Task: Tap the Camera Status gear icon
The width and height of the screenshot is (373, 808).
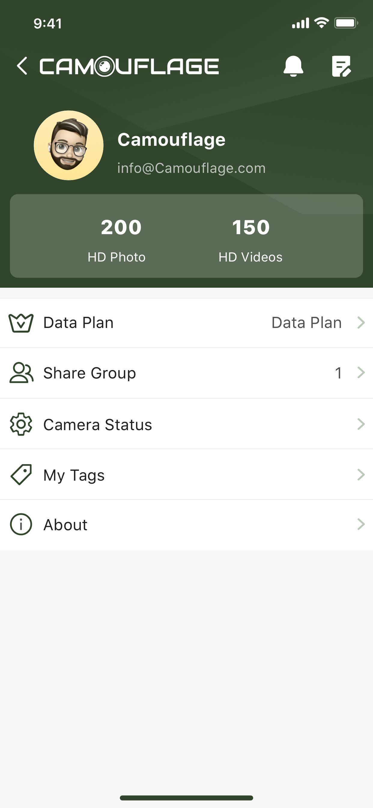Action: click(x=21, y=424)
